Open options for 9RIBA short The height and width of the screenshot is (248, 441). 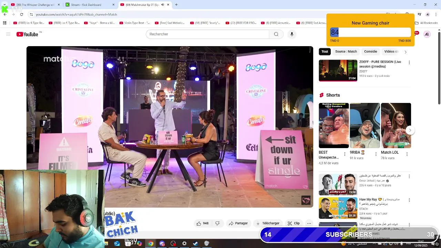coord(376,154)
